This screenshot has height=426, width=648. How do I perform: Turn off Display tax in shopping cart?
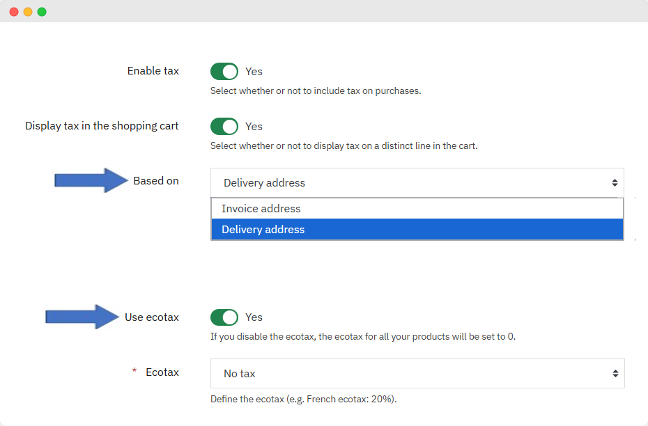coord(224,126)
